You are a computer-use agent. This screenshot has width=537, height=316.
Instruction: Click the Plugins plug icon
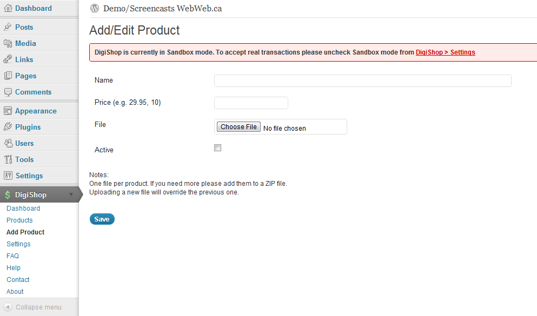pyautogui.click(x=8, y=127)
